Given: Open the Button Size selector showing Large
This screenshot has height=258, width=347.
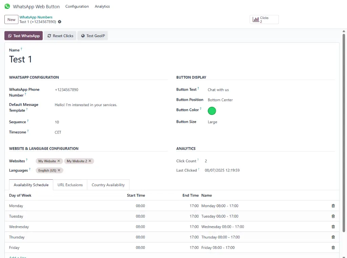Looking at the screenshot, I should pos(212,122).
